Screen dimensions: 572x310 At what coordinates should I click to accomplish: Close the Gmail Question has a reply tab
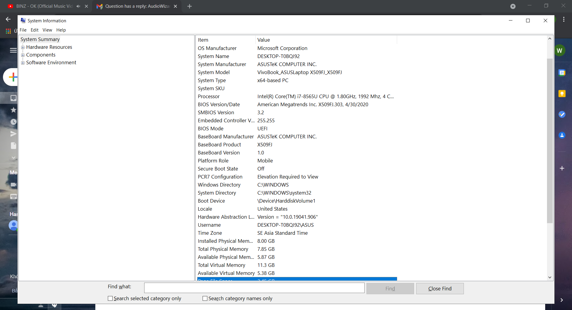175,6
